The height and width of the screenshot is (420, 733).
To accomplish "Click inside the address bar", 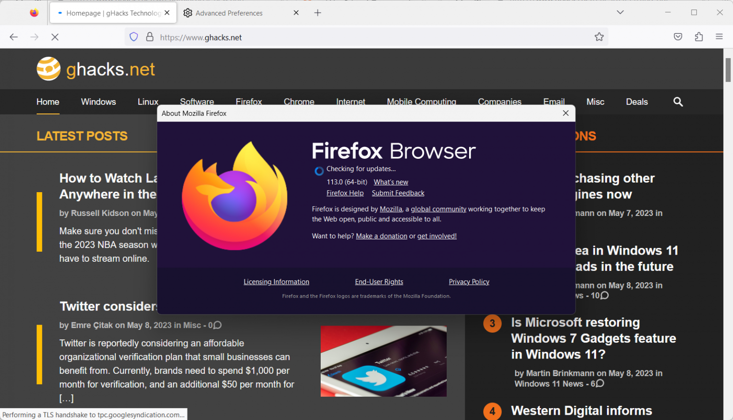I will click(x=334, y=37).
